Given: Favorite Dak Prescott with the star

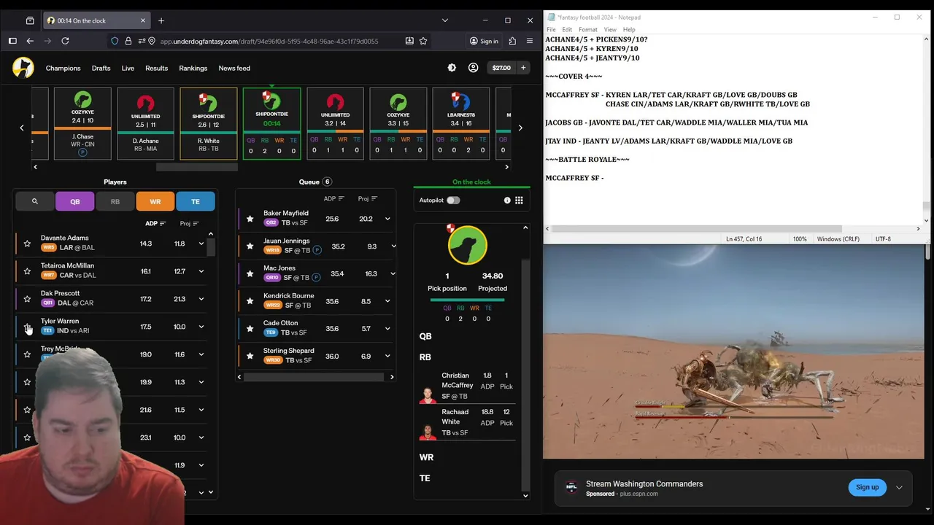Looking at the screenshot, I should [27, 299].
